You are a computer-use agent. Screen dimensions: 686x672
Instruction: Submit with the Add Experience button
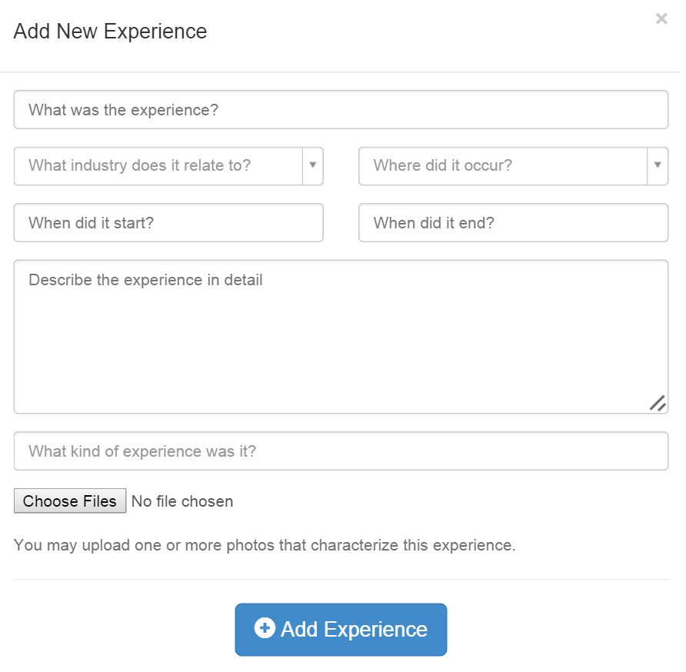click(341, 630)
